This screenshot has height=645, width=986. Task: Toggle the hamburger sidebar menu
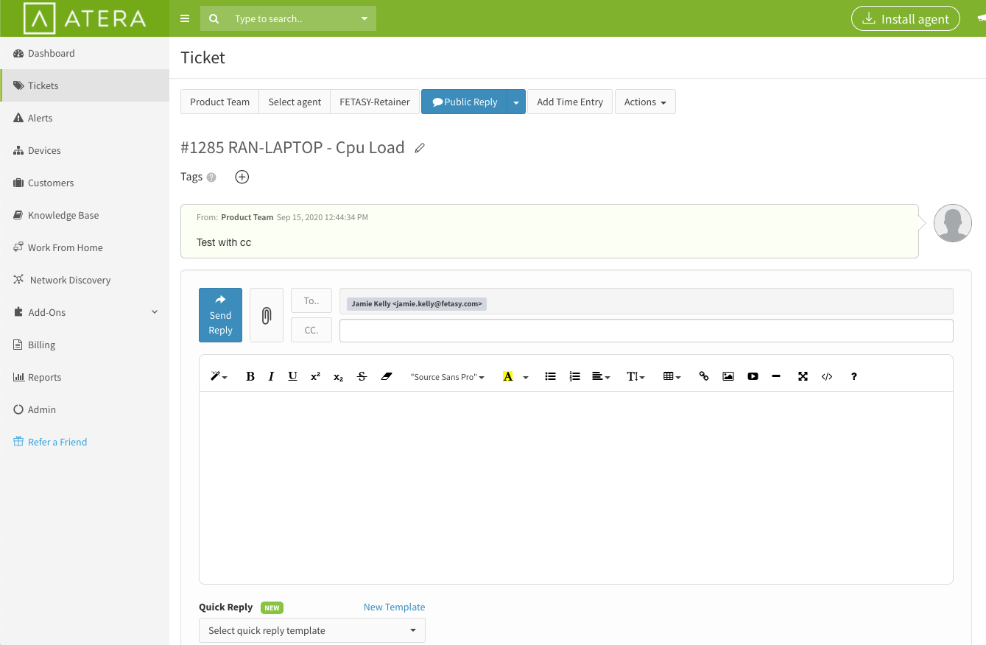185,18
